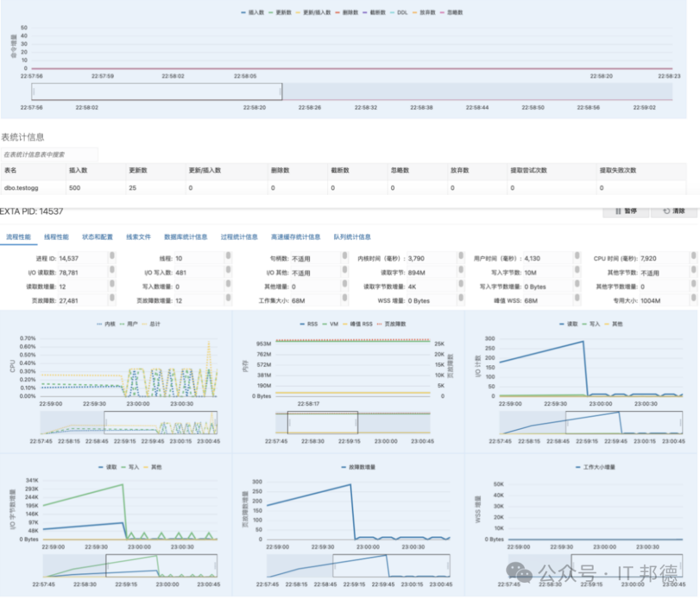The image size is (700, 601).
Task: Click the top chart time range slider window
Action: point(157,92)
